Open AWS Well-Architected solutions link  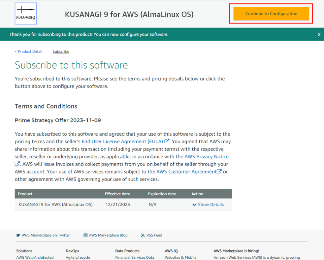click(x=35, y=257)
